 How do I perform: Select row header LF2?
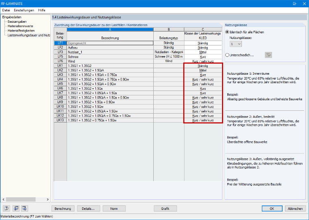pos(60,47)
